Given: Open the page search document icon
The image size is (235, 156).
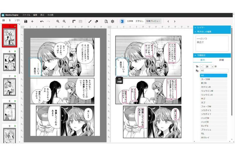Looking at the screenshot, I should pyautogui.click(x=106, y=21).
